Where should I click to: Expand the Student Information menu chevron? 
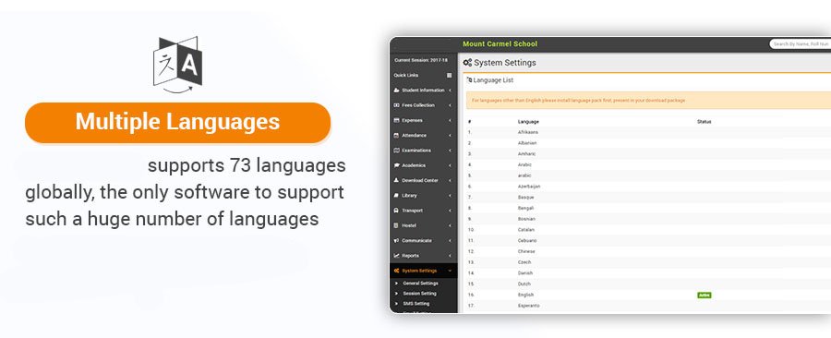450,91
